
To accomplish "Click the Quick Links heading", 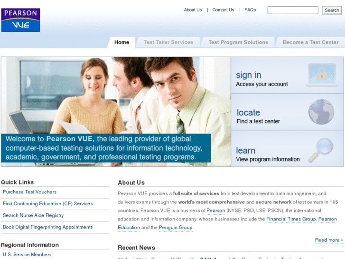I will (18, 182).
